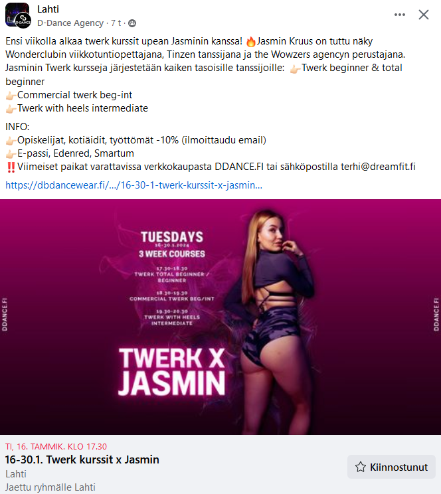Open the dbdancewear.fi twerk-kurssit link
The image size is (441, 494).
coord(133,185)
